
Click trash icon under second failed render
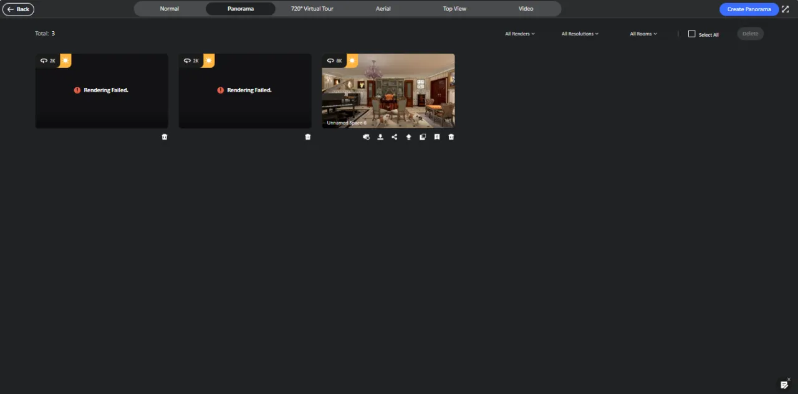click(307, 137)
